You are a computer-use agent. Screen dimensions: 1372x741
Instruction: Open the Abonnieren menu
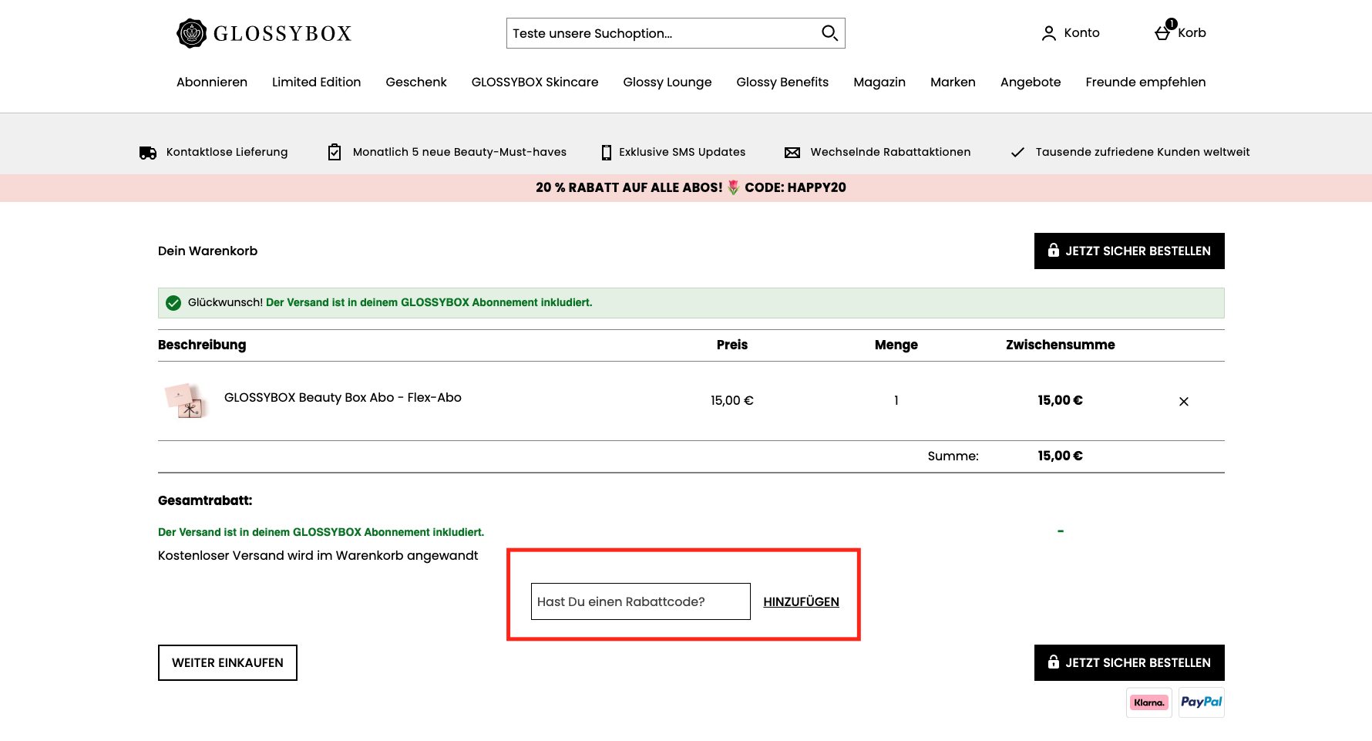[x=212, y=83]
